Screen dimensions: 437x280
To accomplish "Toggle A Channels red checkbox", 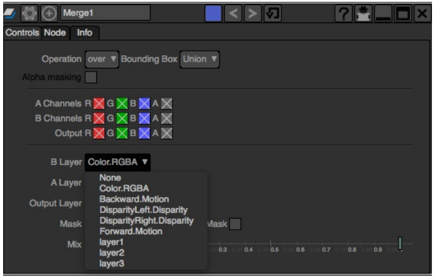I will [x=99, y=104].
